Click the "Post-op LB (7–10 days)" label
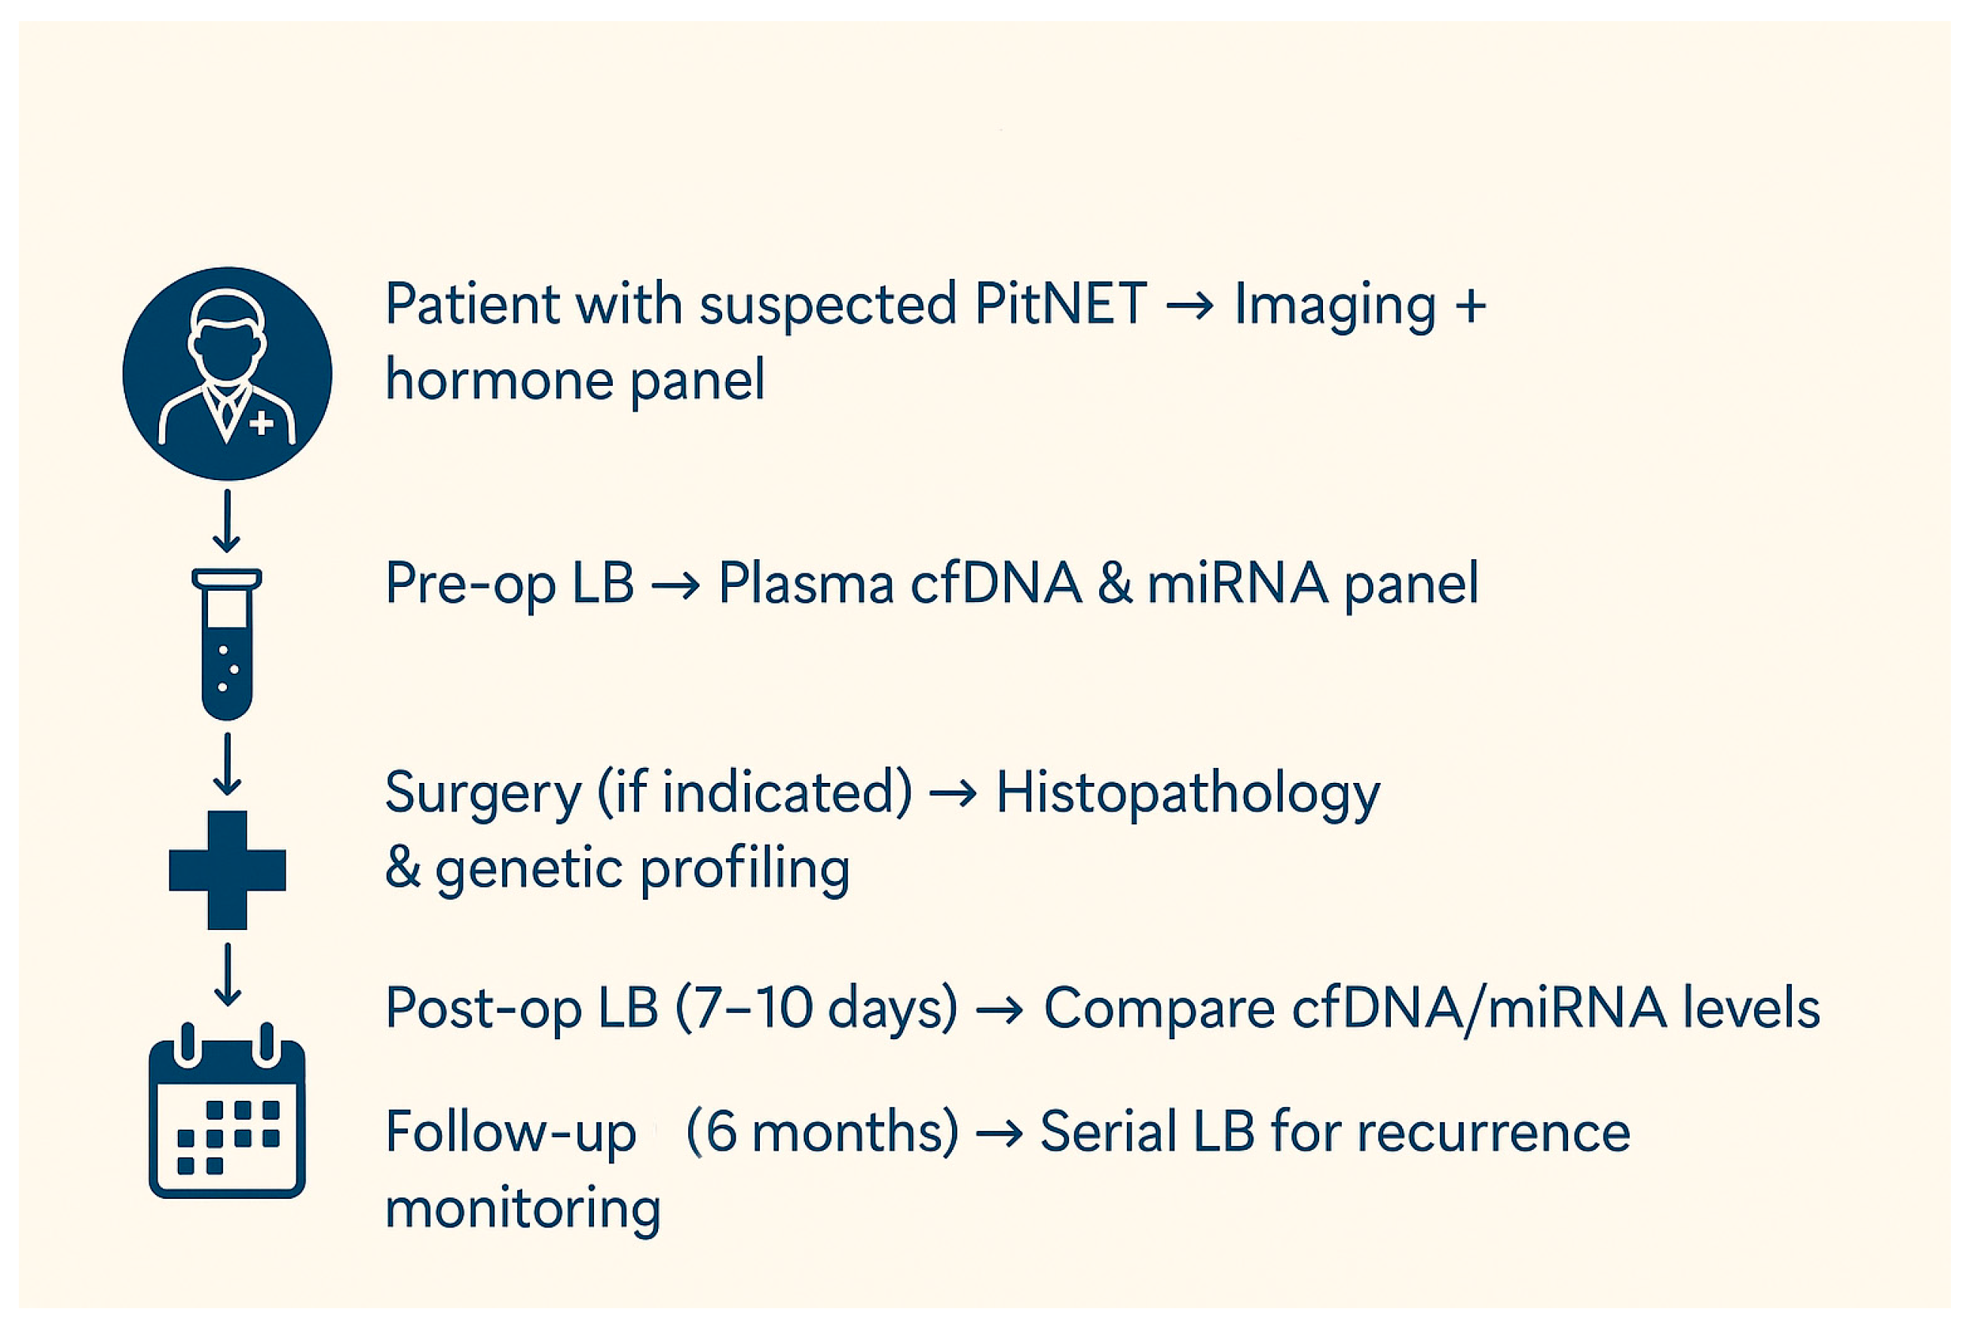The width and height of the screenshot is (1972, 1330). tap(670, 1007)
